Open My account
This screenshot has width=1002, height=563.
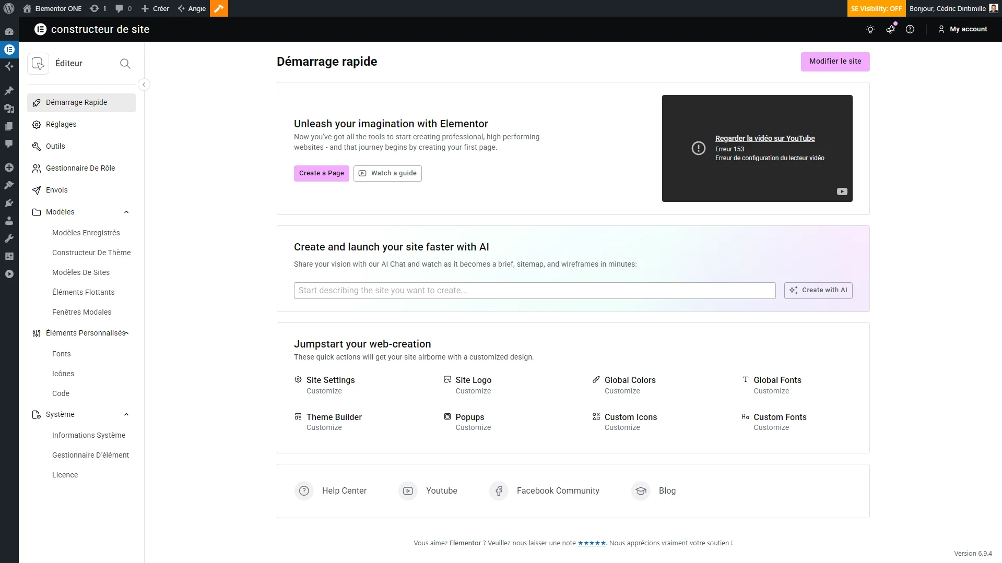[x=963, y=29]
